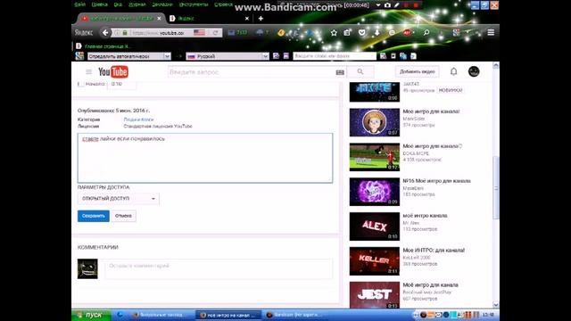Click the magnifier icon in browser toolbar
Viewport: 571px width, 321px height.
click(426, 33)
